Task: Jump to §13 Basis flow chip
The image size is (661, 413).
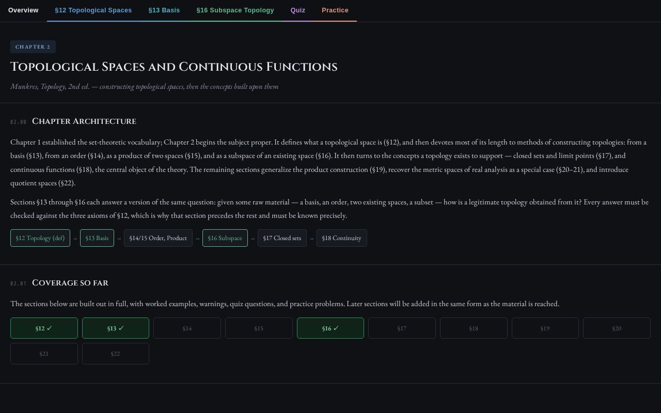Action: point(97,238)
